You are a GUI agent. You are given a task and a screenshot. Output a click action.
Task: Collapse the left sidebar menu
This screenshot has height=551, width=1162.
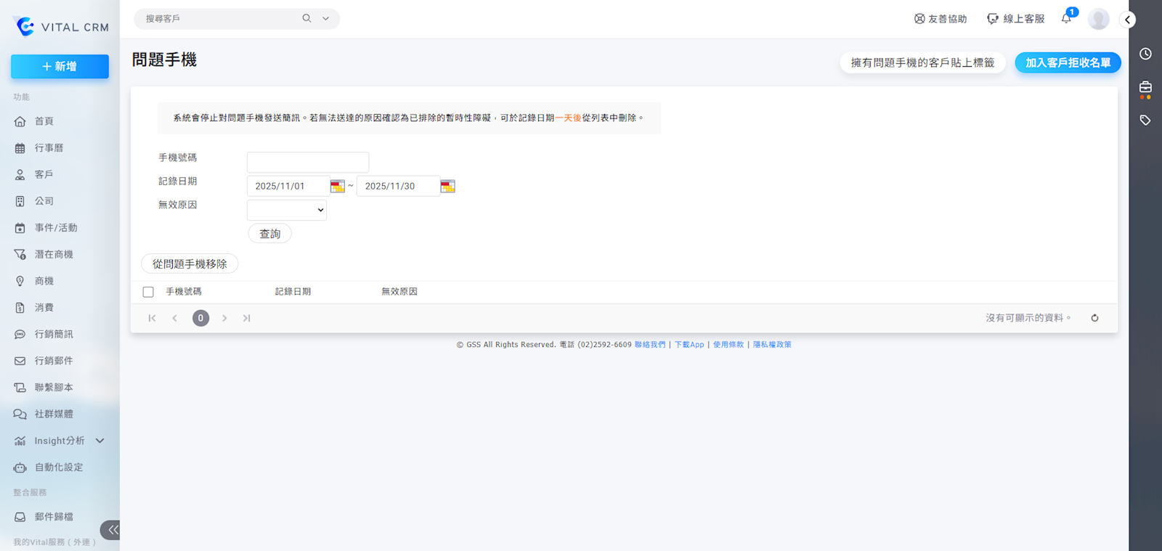112,530
